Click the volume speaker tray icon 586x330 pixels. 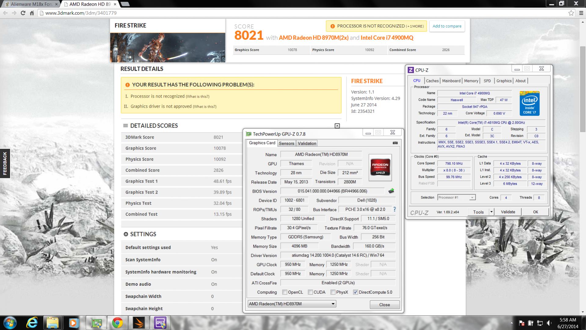(x=549, y=323)
